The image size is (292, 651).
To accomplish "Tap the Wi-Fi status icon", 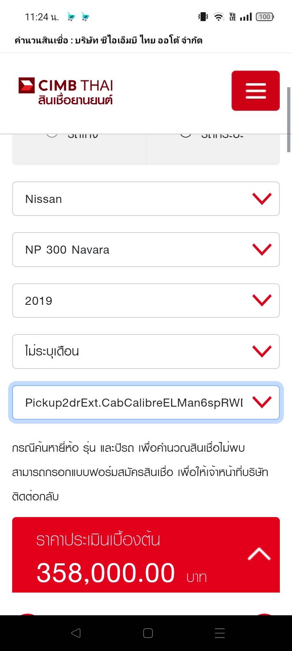I will coord(219,17).
